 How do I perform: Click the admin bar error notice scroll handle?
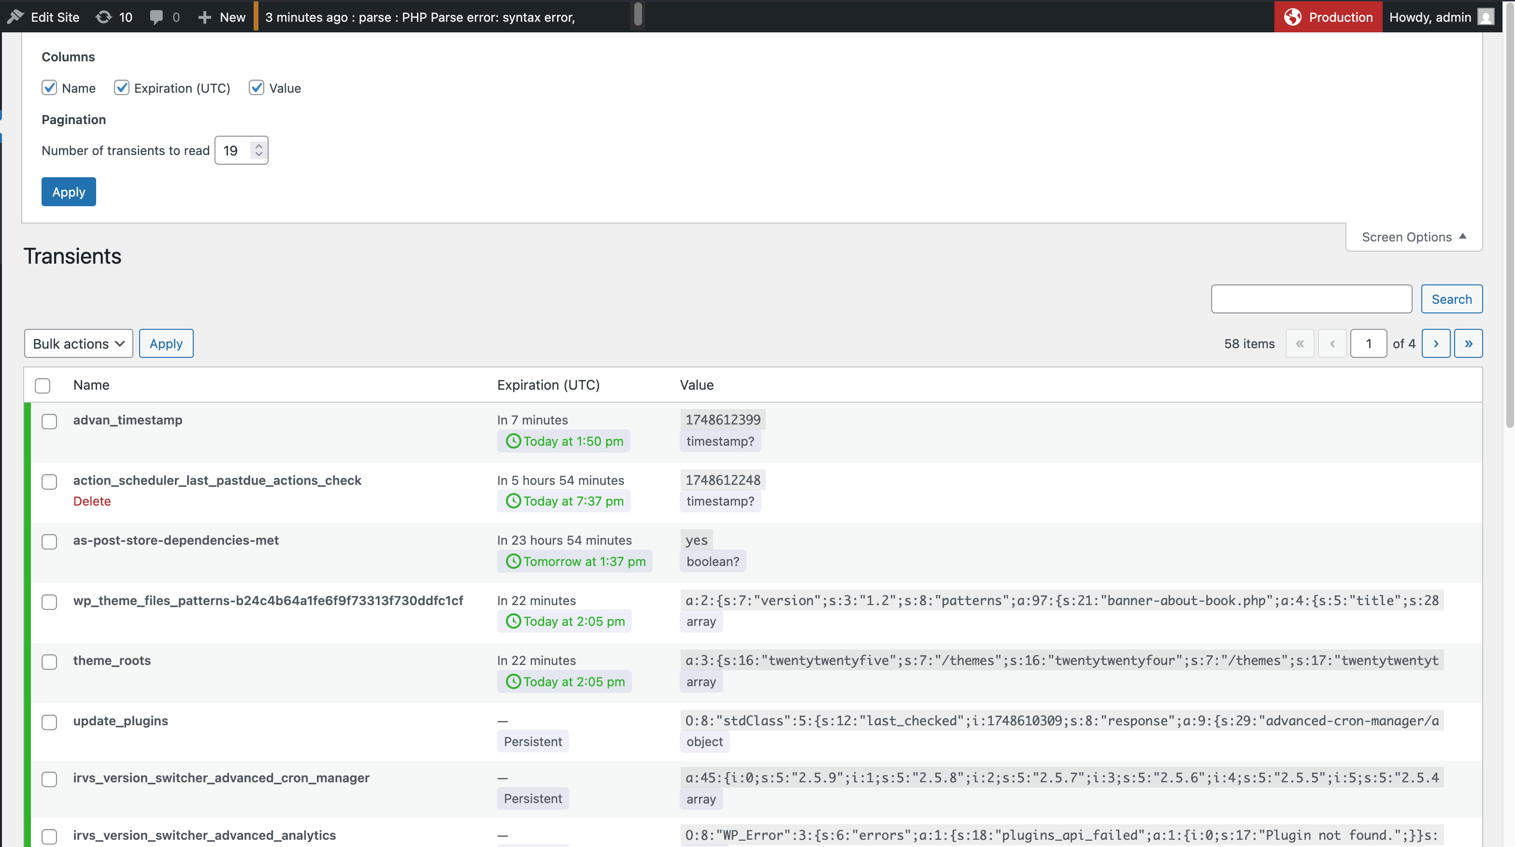click(638, 14)
